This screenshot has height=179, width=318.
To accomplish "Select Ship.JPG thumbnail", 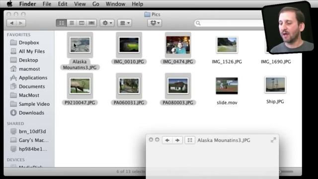I will (275, 85).
